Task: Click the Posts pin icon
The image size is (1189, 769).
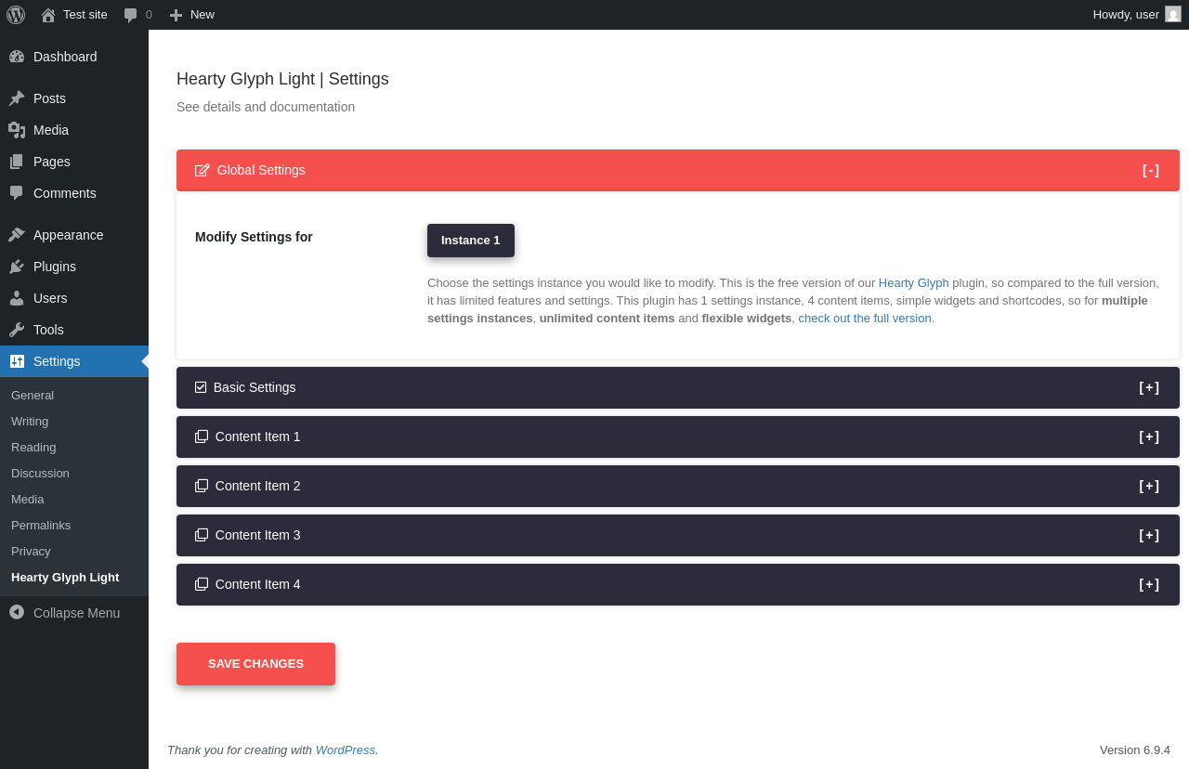Action: pyautogui.click(x=17, y=98)
